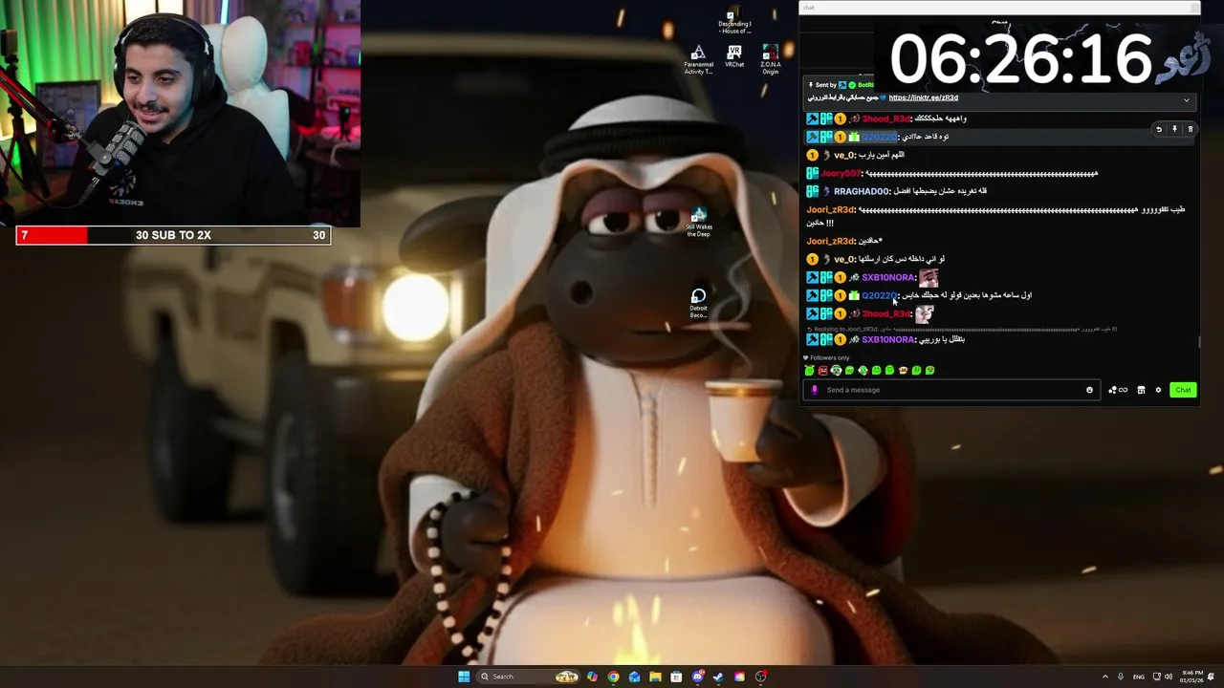Click the 06:26:16 stream timer overlay
1224x688 pixels.
tap(1020, 59)
